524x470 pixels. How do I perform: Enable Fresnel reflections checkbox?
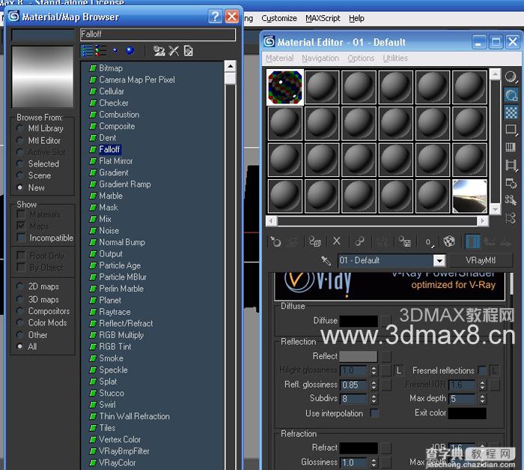pyautogui.click(x=482, y=370)
